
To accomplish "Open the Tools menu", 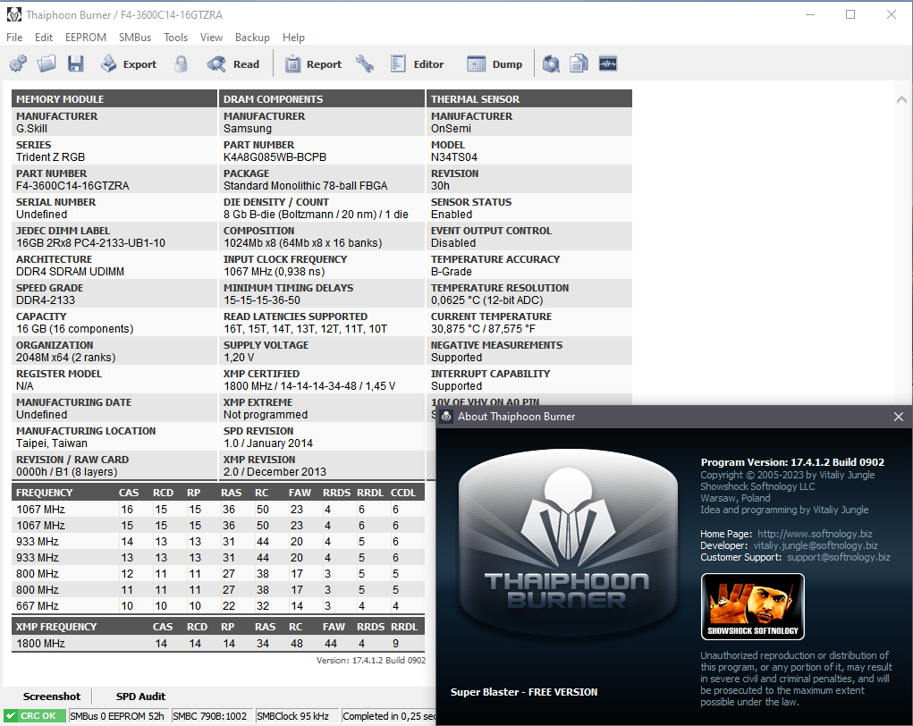I will tap(175, 38).
